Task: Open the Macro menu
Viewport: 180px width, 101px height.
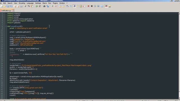Action: (44, 3)
